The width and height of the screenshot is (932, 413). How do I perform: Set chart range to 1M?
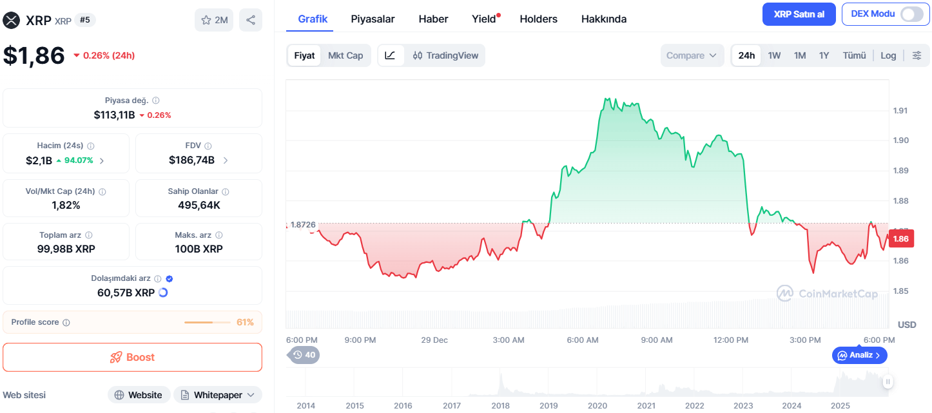800,55
